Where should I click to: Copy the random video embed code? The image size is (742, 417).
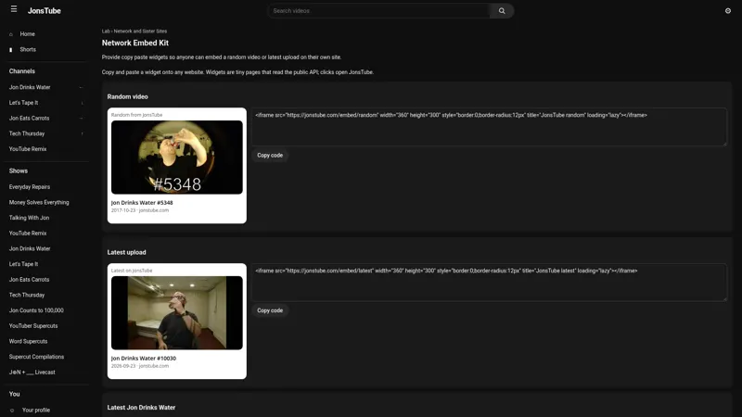pyautogui.click(x=270, y=155)
